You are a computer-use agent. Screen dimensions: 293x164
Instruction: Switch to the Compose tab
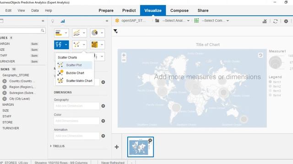(179, 10)
